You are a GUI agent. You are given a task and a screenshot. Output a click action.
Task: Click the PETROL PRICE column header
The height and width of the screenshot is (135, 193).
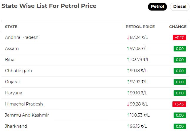(140, 27)
